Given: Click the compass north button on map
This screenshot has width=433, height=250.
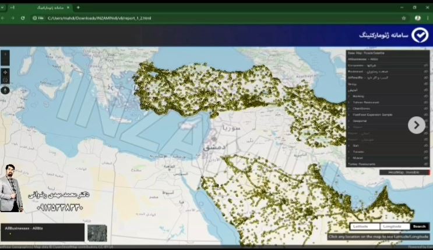Looking at the screenshot, I should pos(5,90).
